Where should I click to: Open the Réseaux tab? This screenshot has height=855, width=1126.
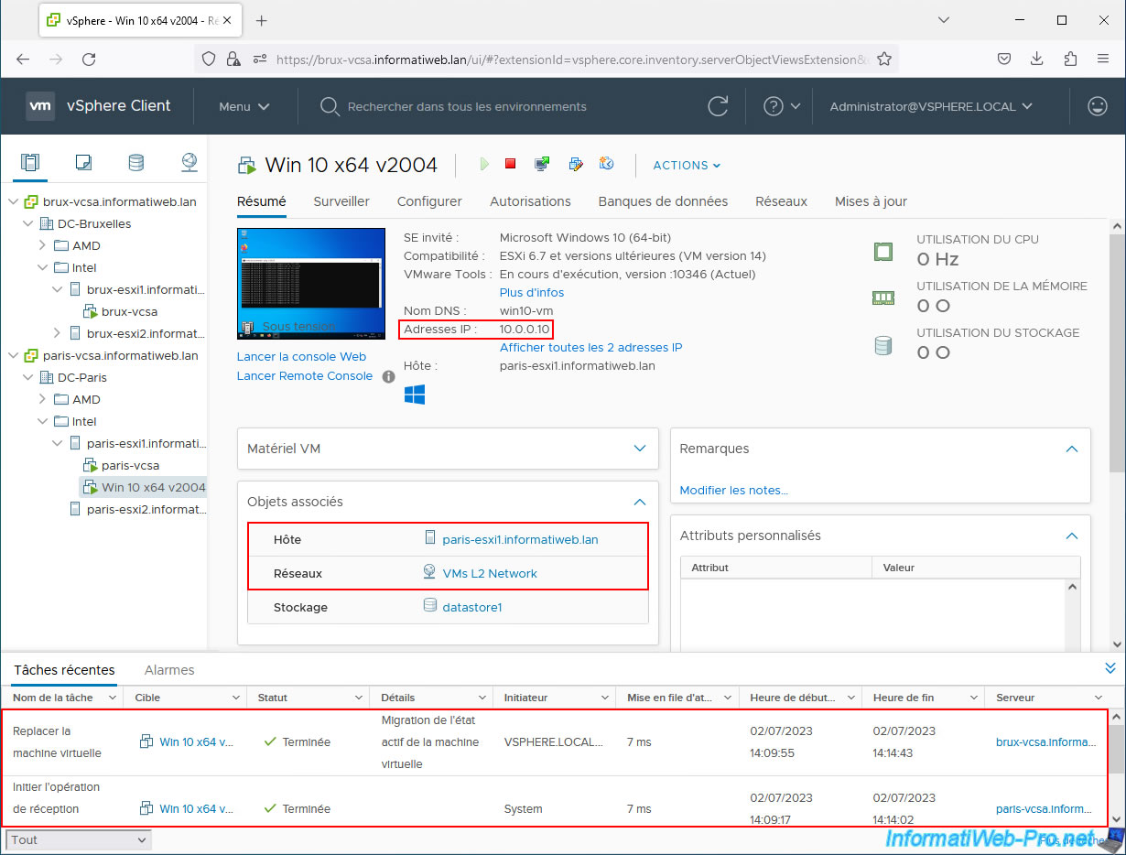[781, 201]
